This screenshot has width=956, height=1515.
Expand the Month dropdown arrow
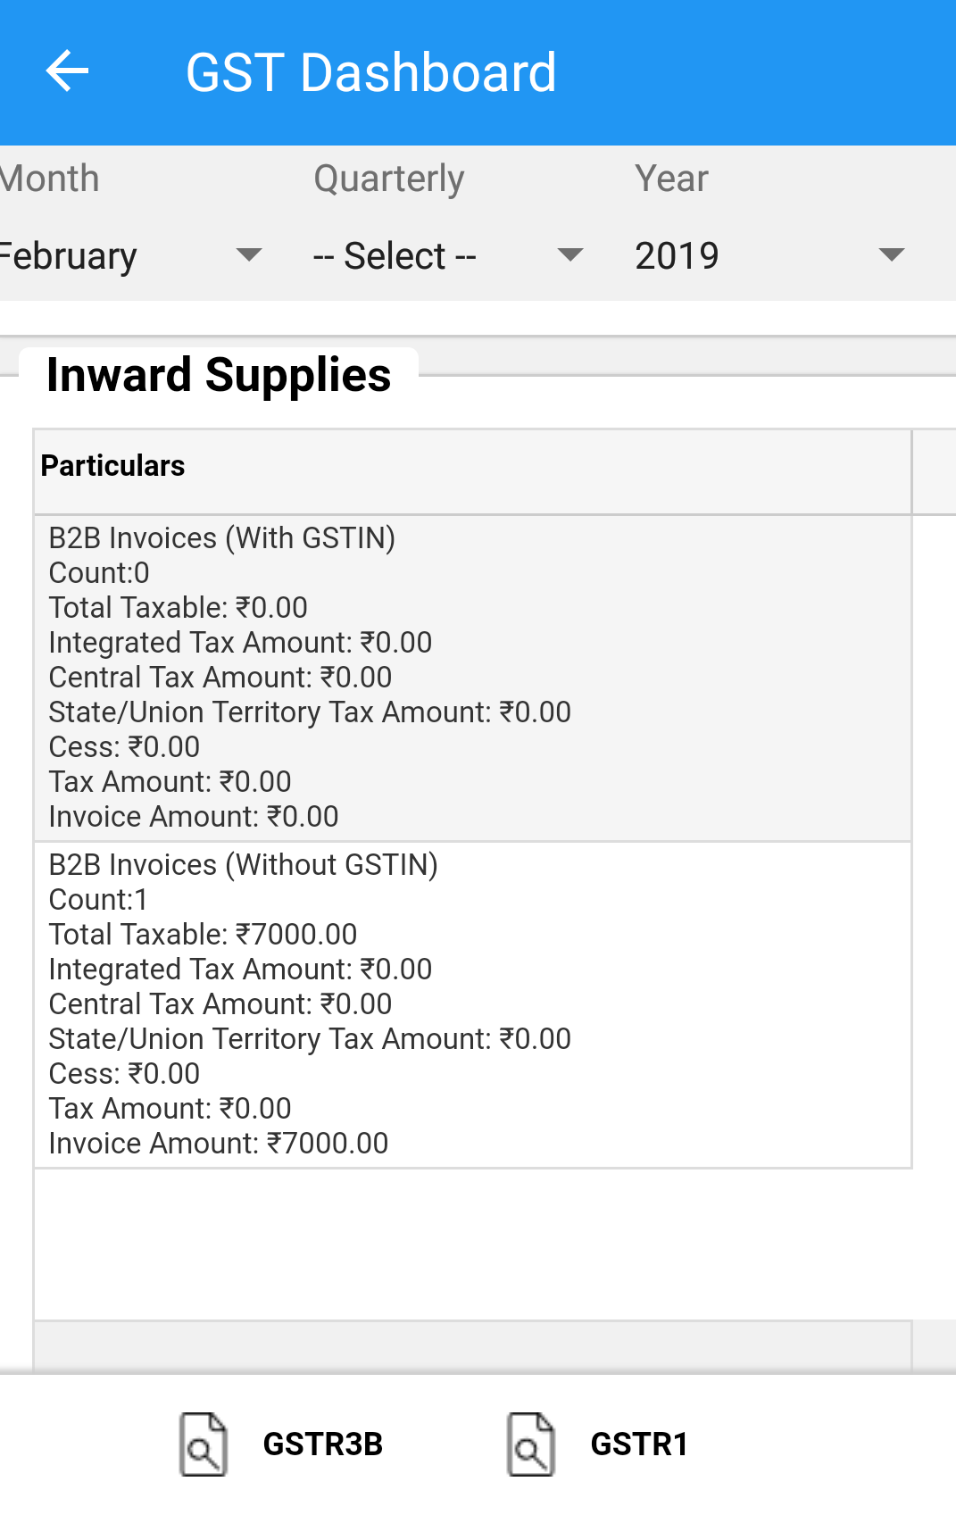click(x=249, y=255)
